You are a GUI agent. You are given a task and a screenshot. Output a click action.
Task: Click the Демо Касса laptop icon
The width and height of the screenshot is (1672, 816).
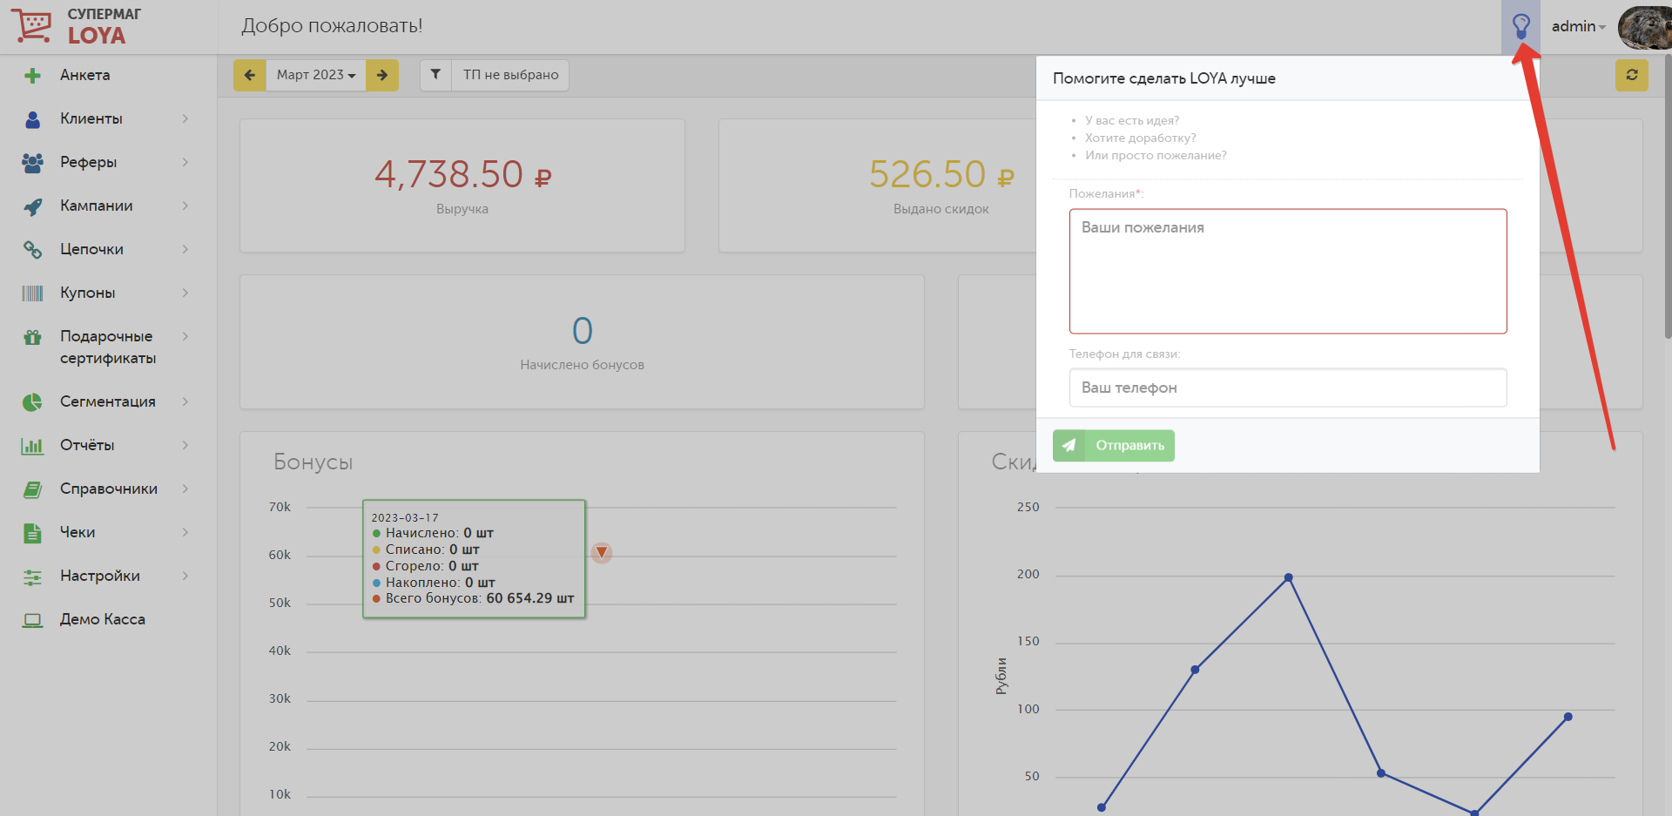click(x=32, y=620)
